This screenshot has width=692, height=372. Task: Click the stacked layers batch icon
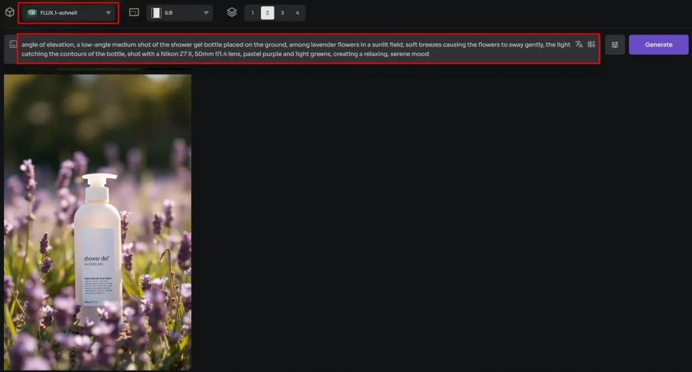232,12
